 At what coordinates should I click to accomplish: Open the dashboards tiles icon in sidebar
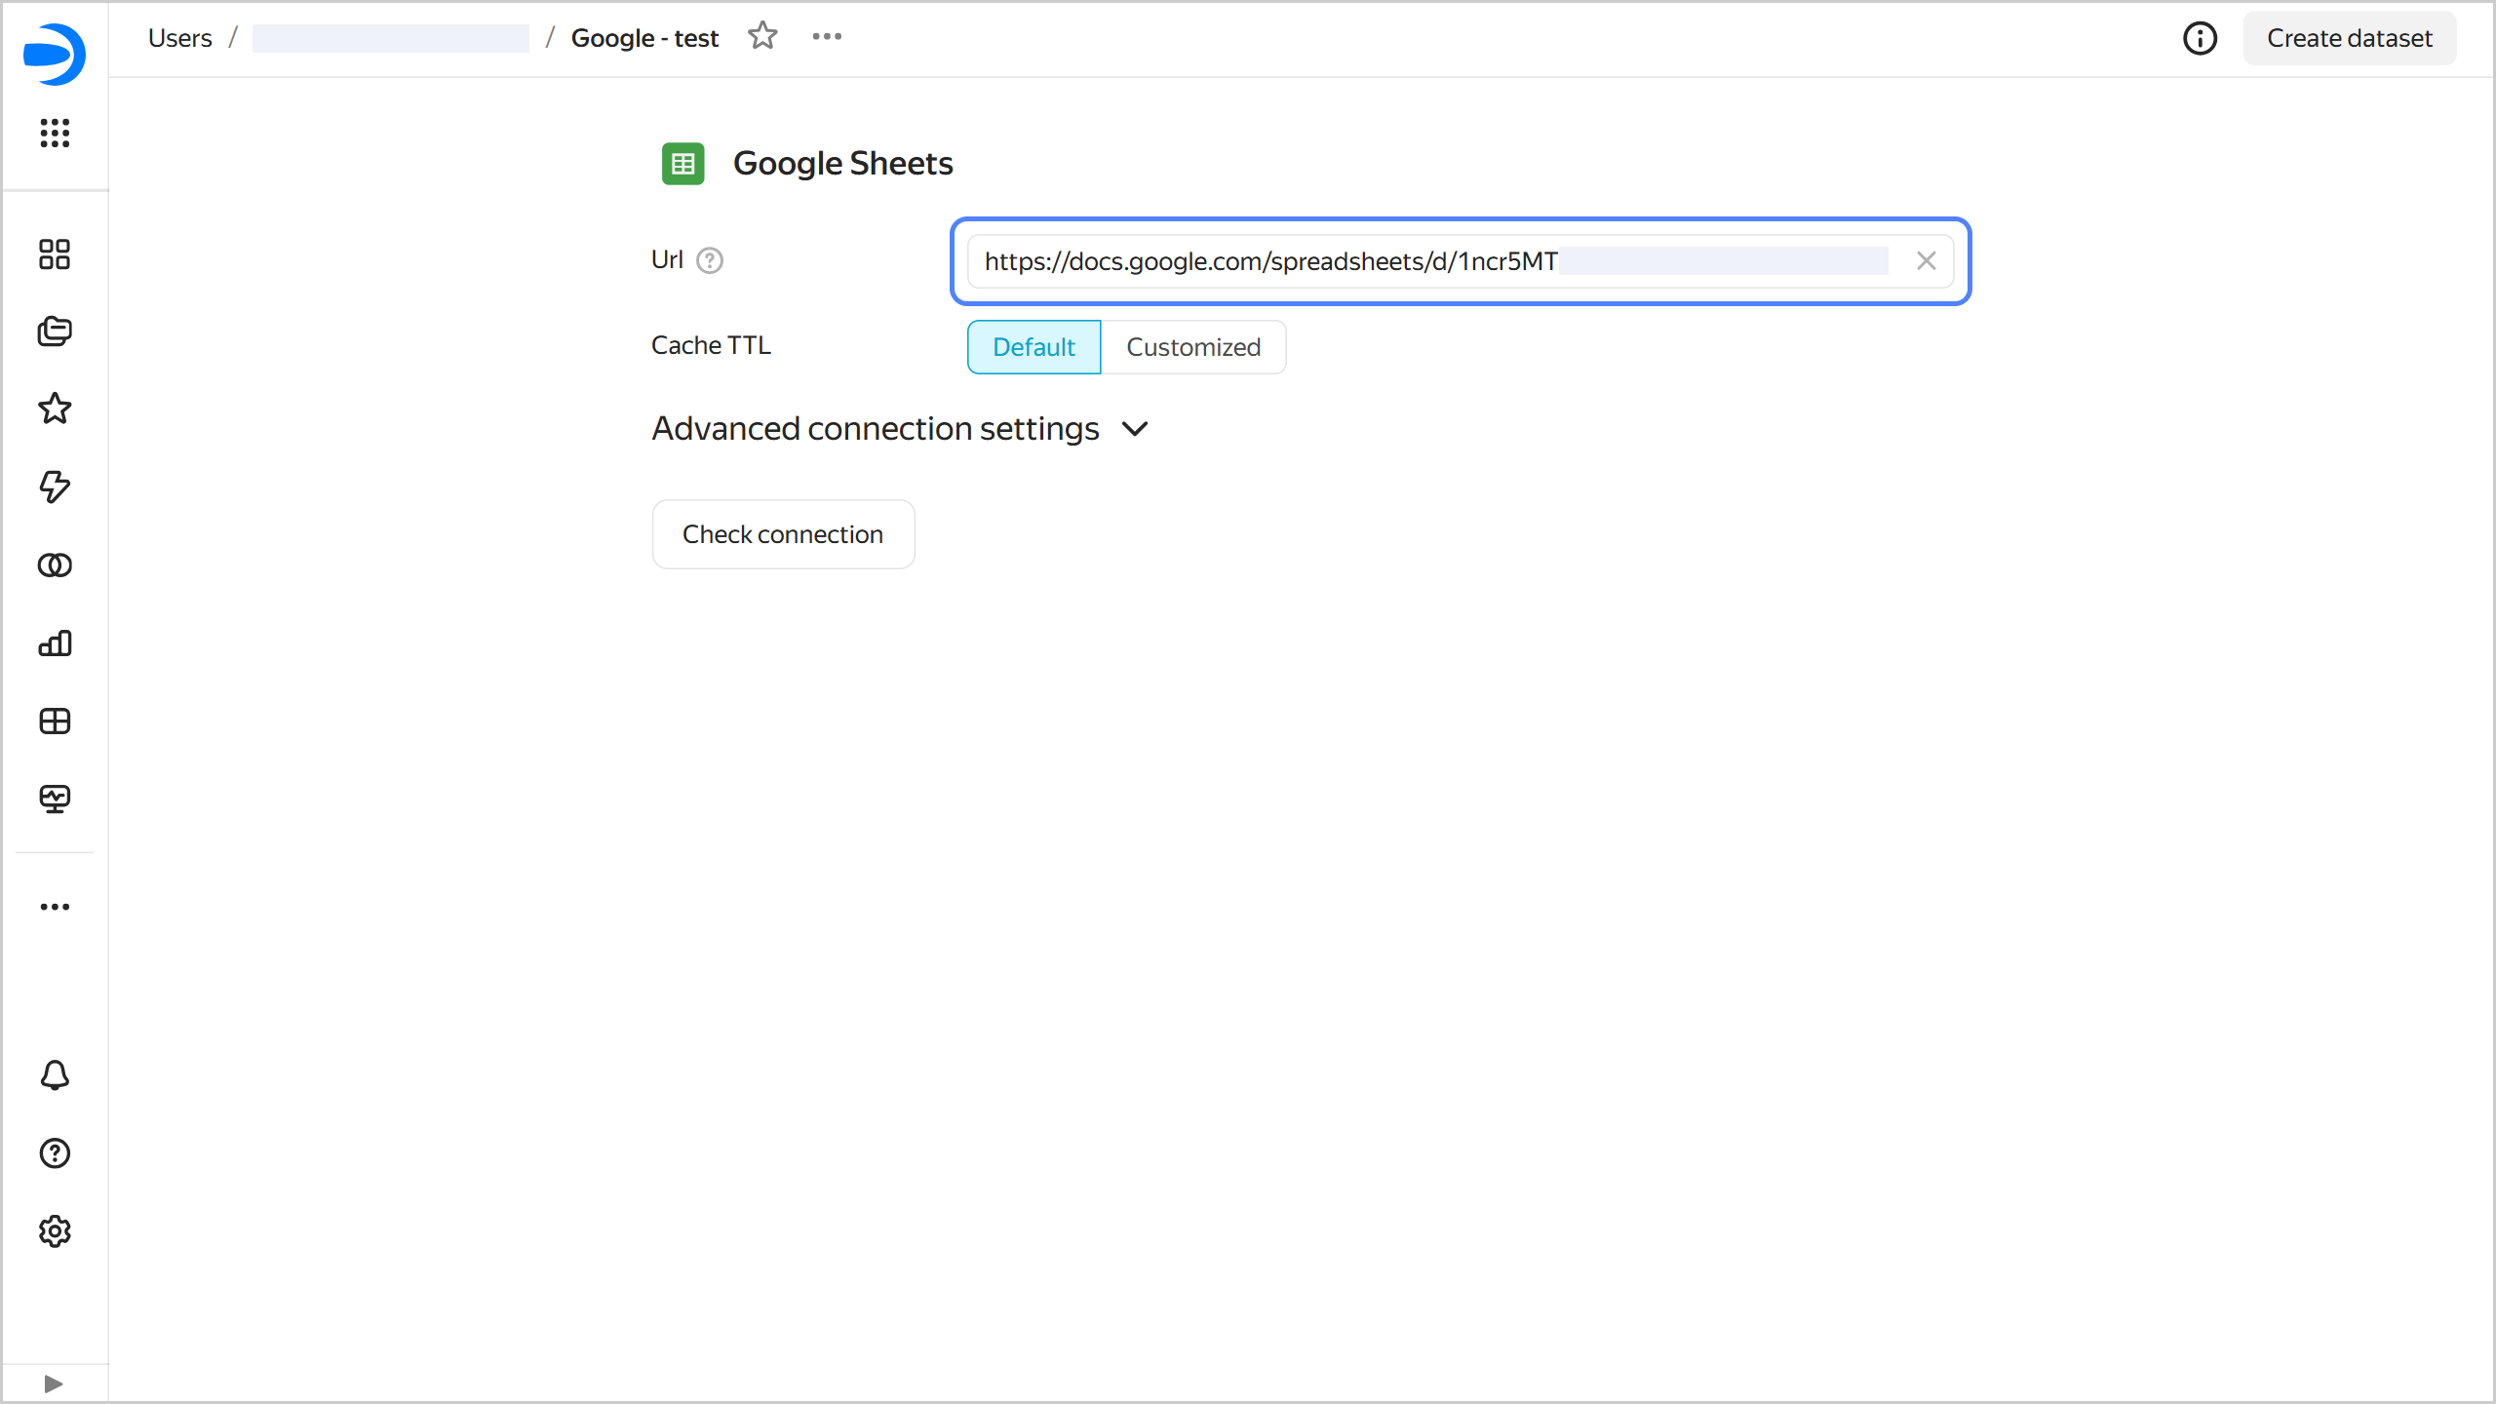(55, 254)
